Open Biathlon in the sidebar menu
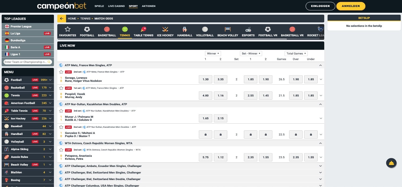Screen dimensions: 402x187 pos(28,172)
